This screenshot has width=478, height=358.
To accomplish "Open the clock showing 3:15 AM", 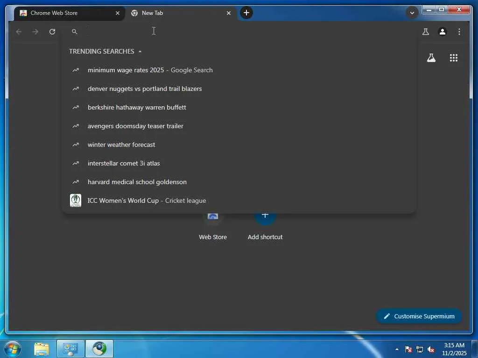I will pos(454,349).
